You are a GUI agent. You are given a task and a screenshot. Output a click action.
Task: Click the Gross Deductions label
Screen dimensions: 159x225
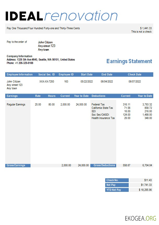(104, 165)
